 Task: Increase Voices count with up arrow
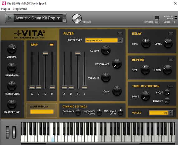point(171,112)
